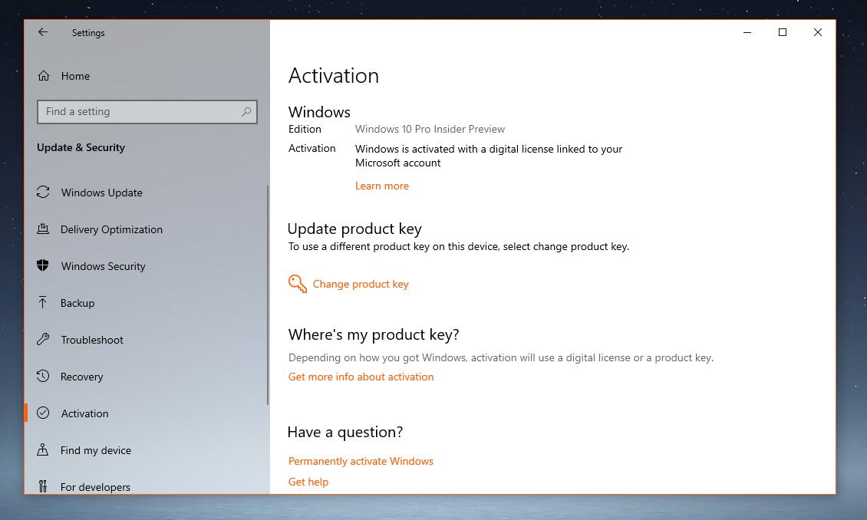Click the Activation checkmark circle icon

coord(43,413)
